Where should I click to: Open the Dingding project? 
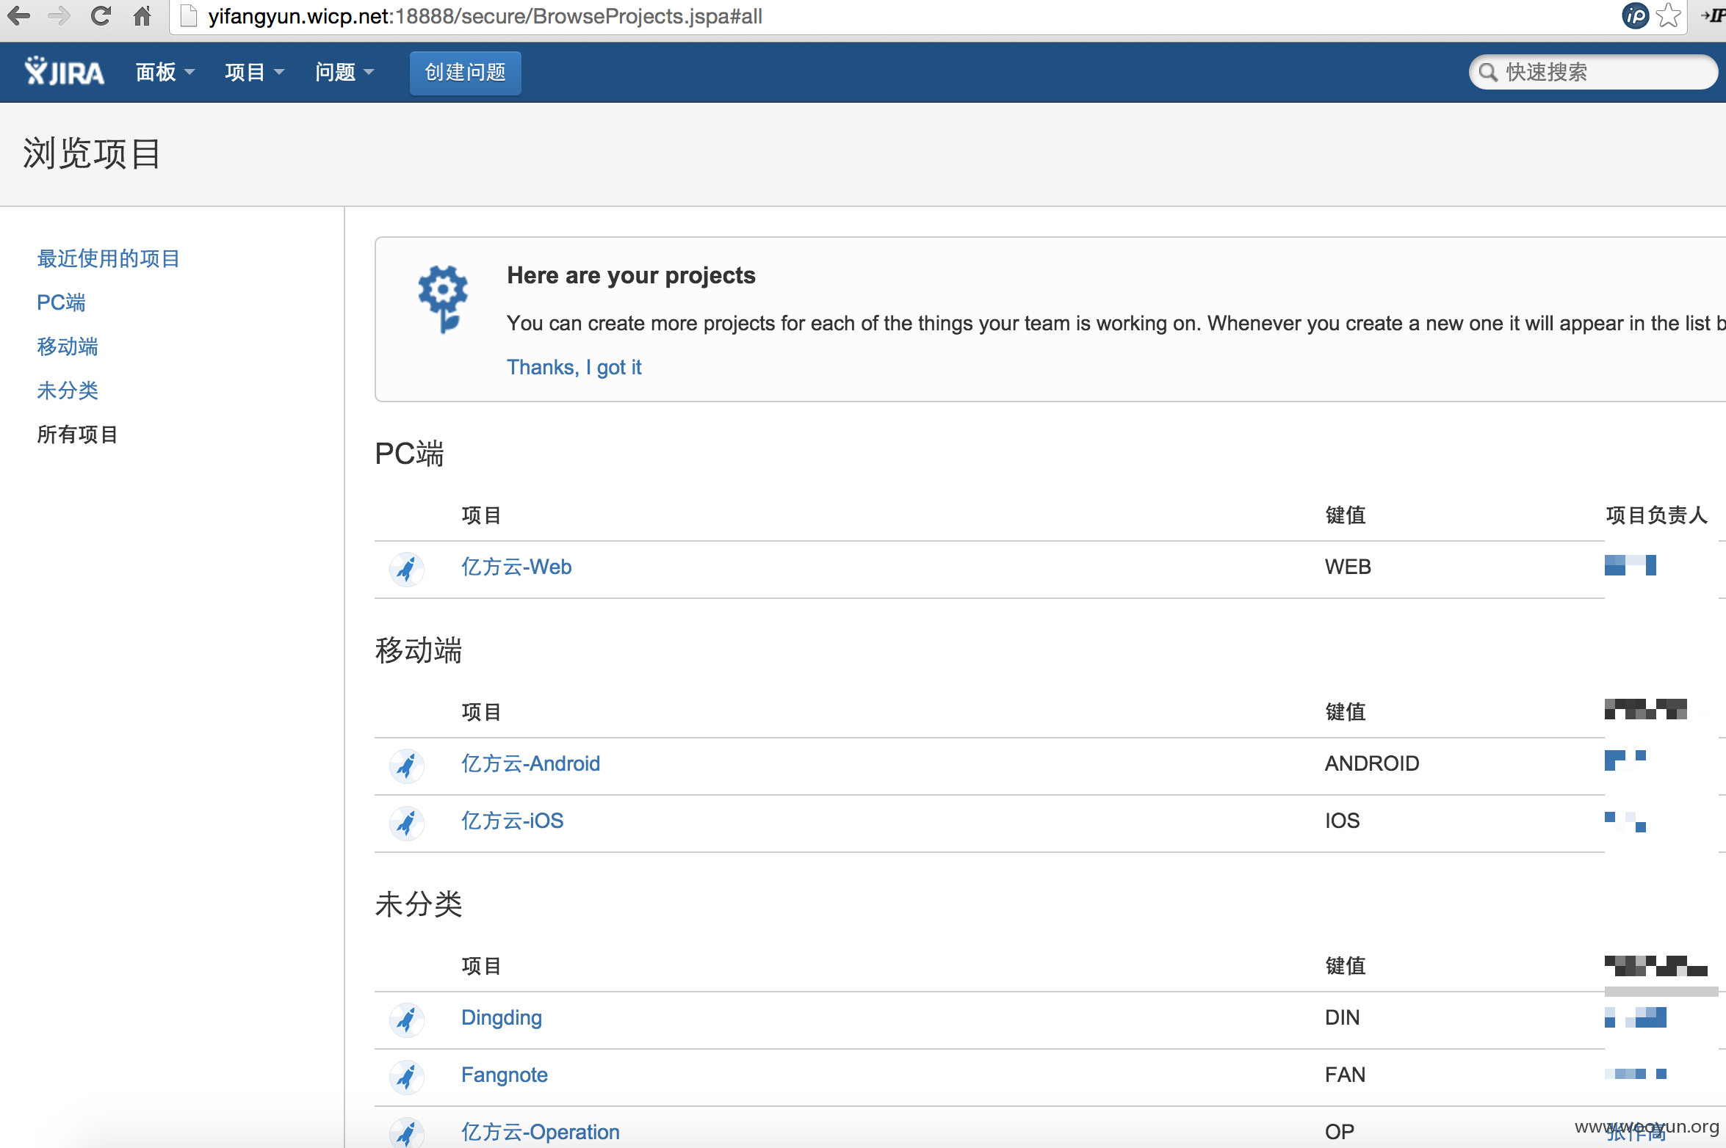pos(502,1017)
